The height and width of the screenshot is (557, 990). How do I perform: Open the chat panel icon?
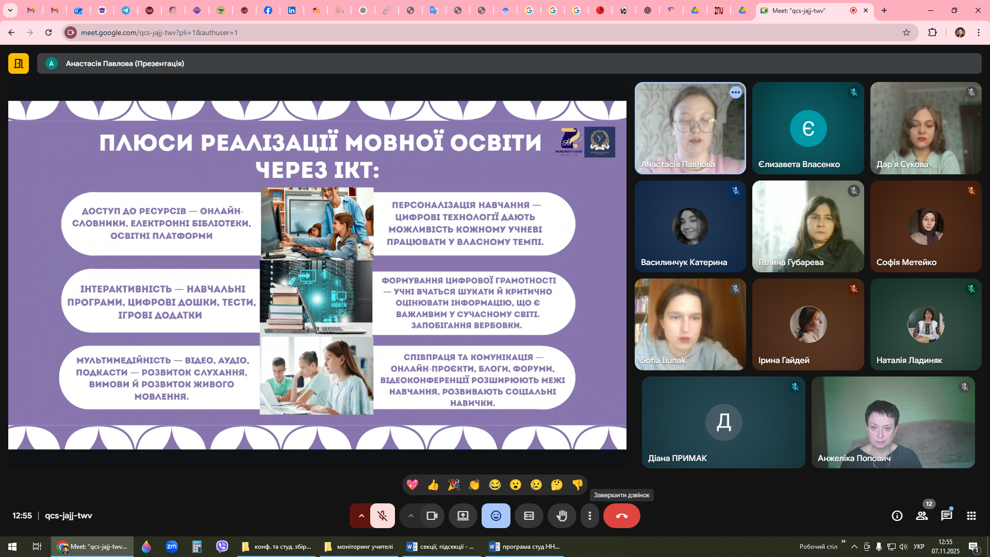tap(946, 516)
